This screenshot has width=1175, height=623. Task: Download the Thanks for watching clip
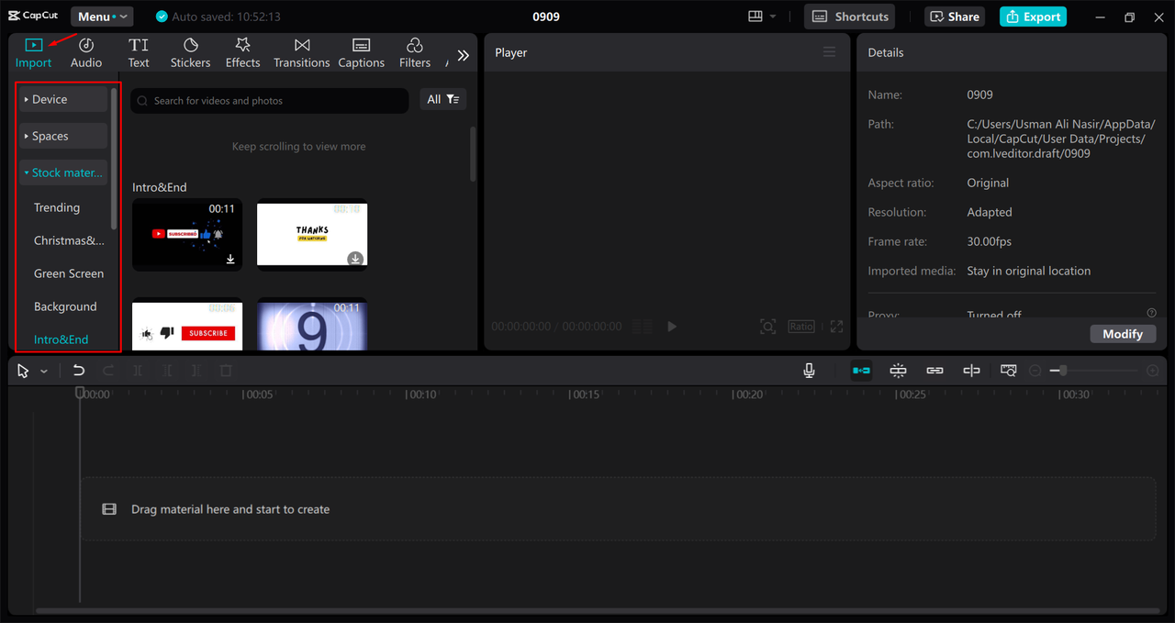[355, 260]
